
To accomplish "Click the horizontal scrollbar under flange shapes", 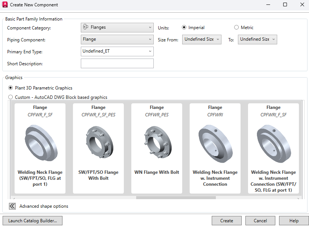I will click(176, 198).
